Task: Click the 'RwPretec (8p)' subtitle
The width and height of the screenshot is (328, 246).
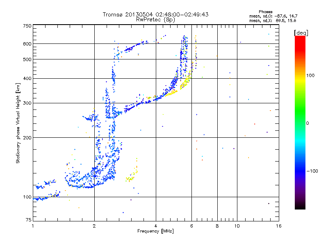Action: click(x=155, y=20)
